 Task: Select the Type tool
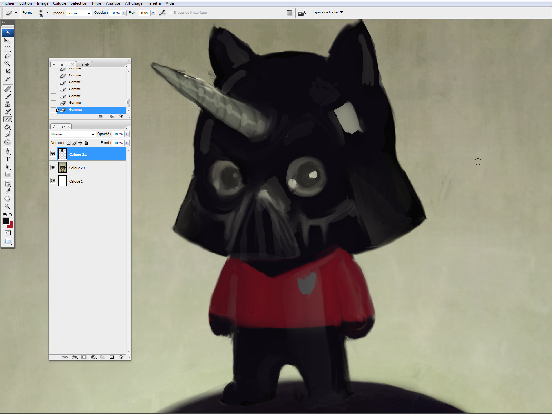(x=8, y=159)
